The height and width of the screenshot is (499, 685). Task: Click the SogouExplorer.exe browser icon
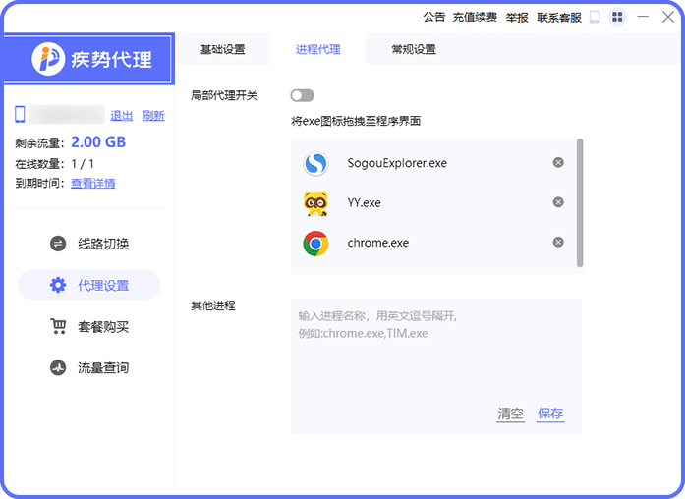point(315,163)
